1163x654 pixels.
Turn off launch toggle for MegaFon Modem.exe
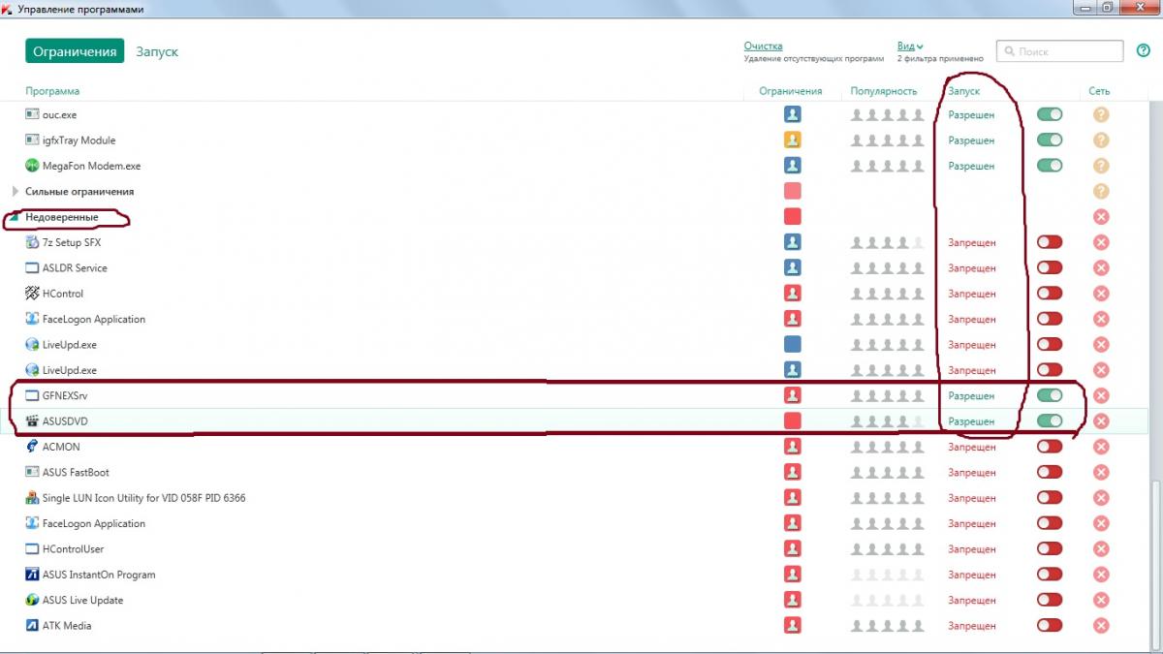[x=1049, y=166]
